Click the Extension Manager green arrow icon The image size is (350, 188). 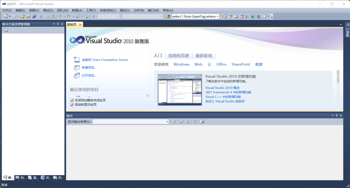tap(253, 16)
